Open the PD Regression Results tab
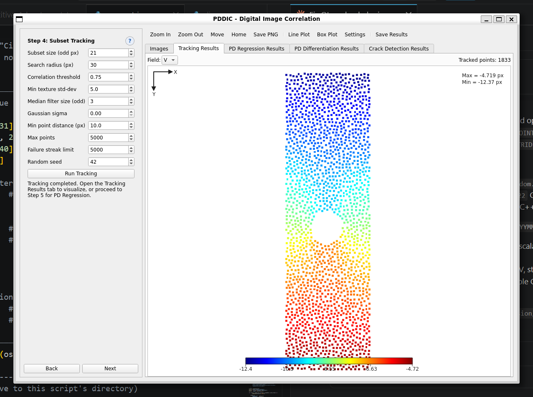Screen dimensions: 533x397 (256, 49)
